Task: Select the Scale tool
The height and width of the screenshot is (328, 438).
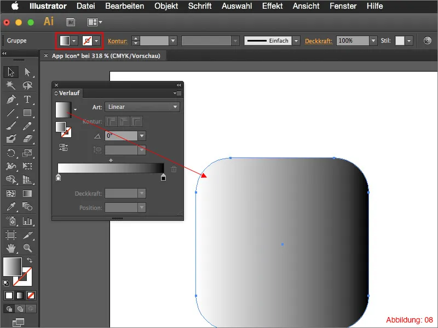Action: tap(27, 153)
